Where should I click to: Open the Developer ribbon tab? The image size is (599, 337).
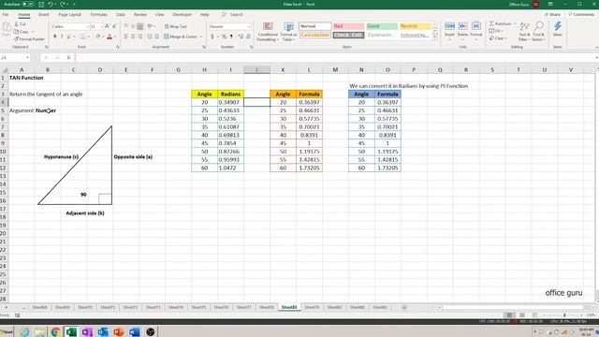click(x=182, y=15)
